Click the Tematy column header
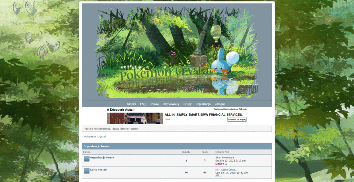The width and height of the screenshot is (354, 182). pos(186,152)
